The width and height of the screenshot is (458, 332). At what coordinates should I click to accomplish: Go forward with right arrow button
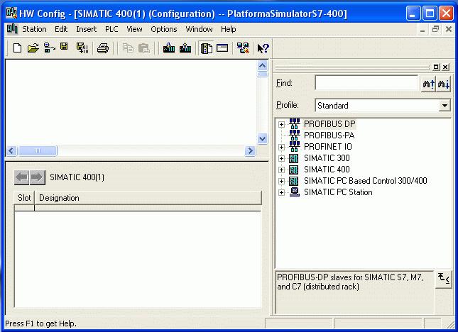click(x=37, y=177)
